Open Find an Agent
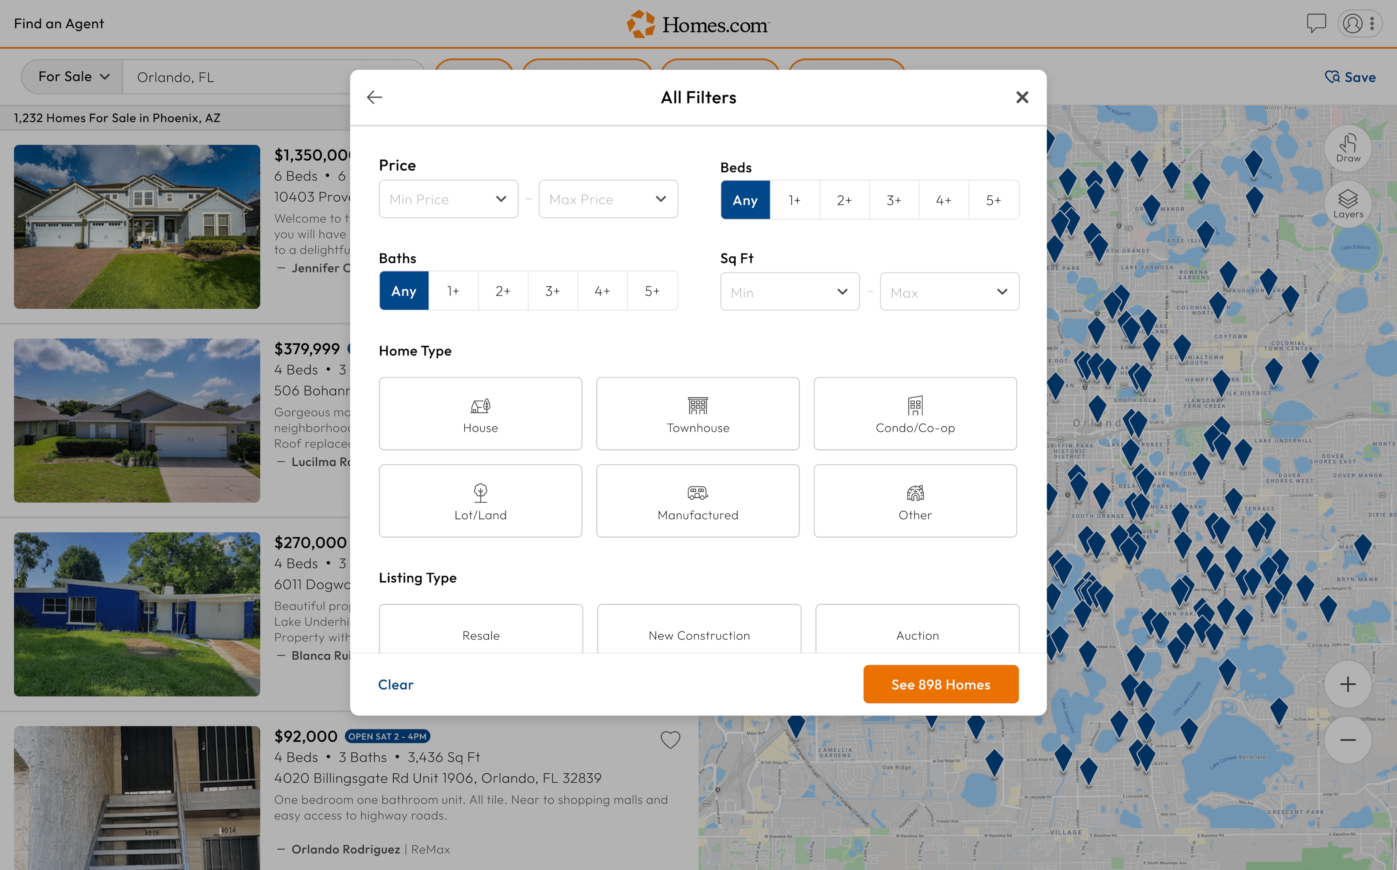 click(x=59, y=23)
